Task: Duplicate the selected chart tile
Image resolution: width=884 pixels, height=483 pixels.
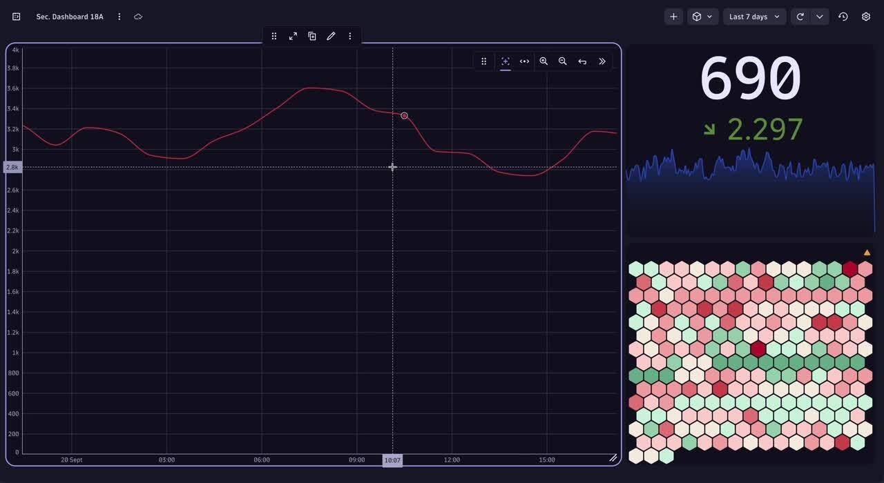Action: [x=312, y=36]
